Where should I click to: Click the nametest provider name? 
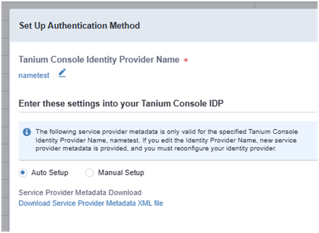coord(34,75)
